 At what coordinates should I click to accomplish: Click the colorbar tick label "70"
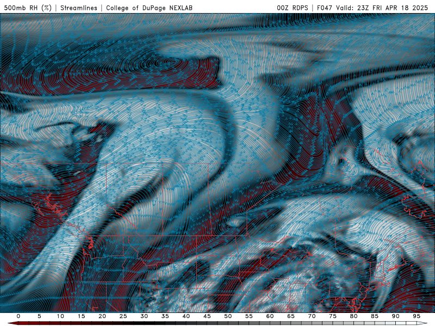pos(312,316)
